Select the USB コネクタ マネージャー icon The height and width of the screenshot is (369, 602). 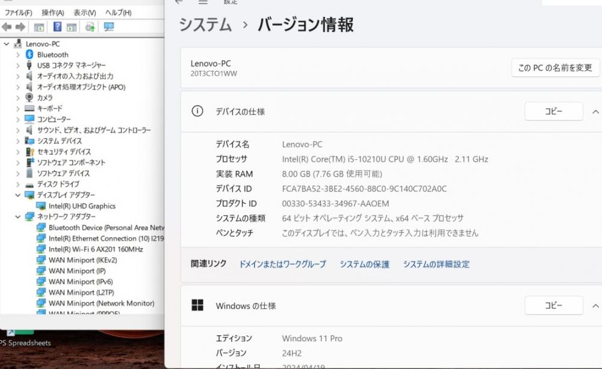(x=29, y=65)
